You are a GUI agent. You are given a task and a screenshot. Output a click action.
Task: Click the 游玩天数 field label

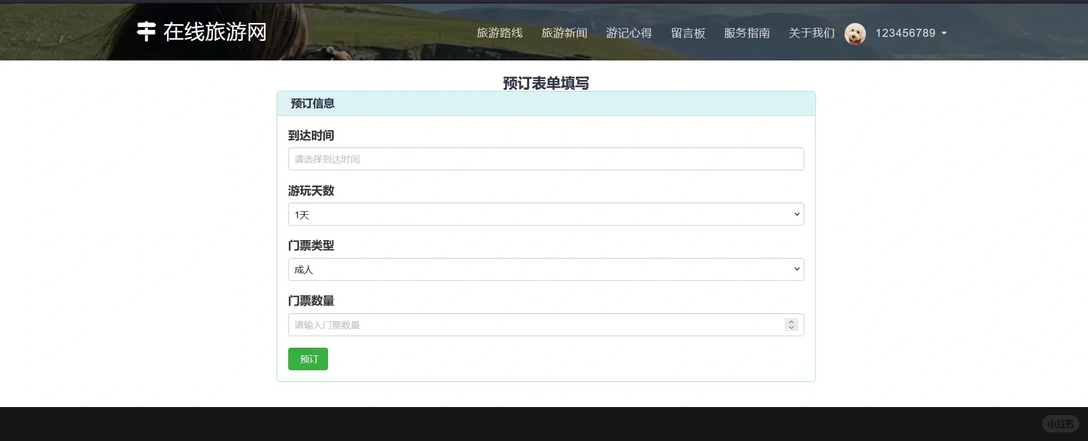(x=311, y=191)
